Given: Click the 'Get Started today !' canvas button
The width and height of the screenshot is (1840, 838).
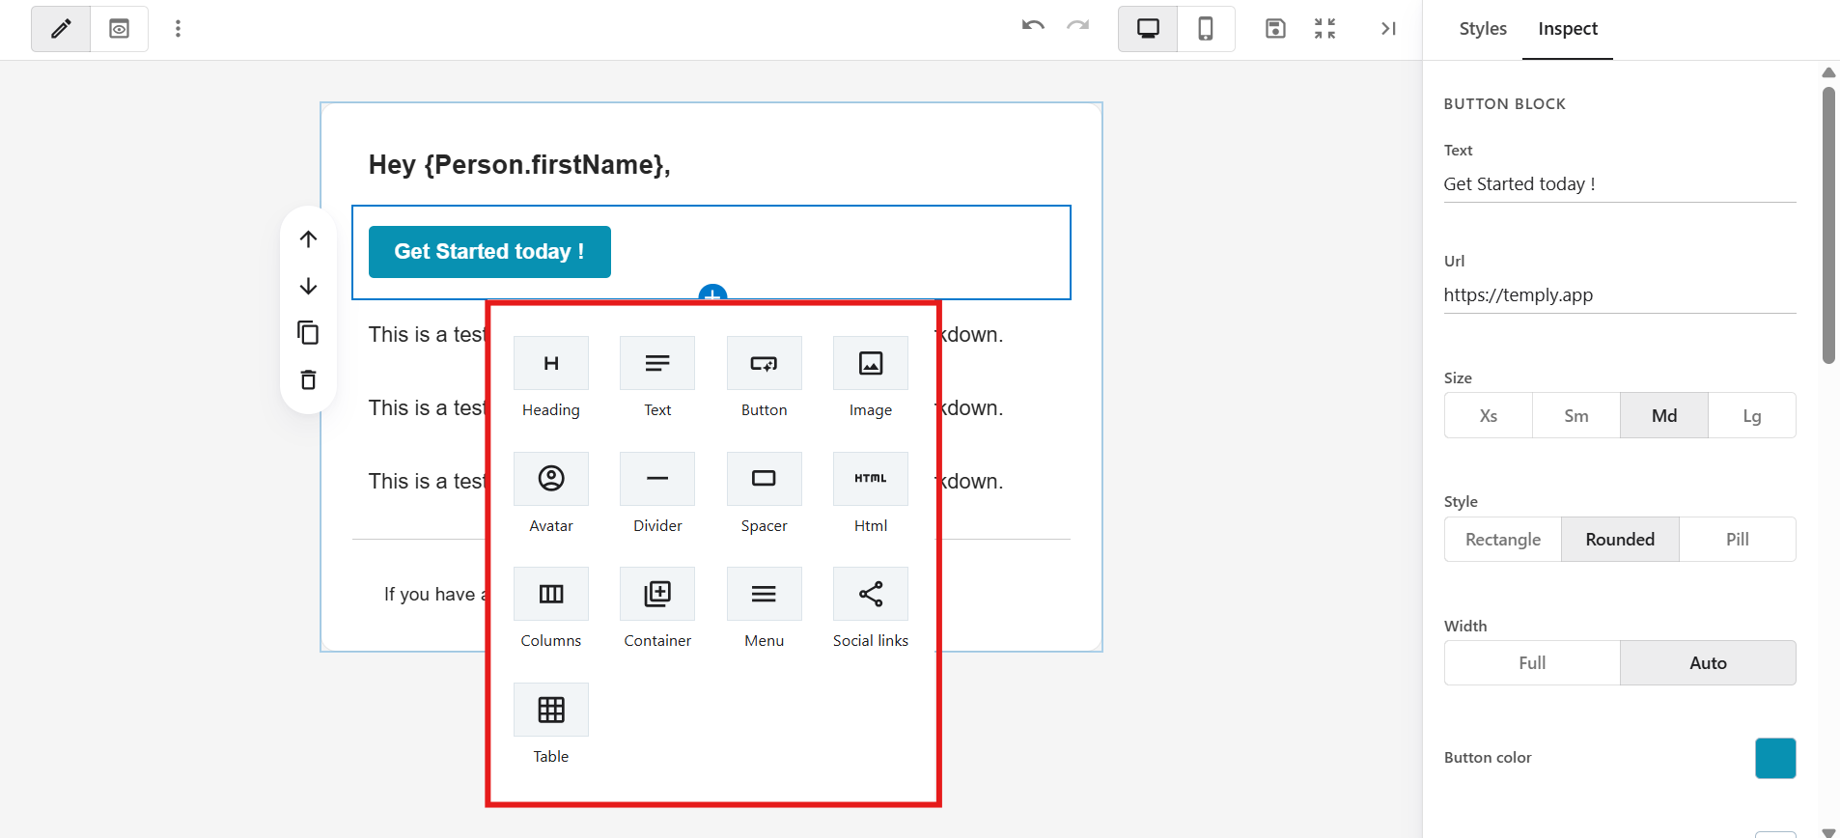Looking at the screenshot, I should click(489, 252).
